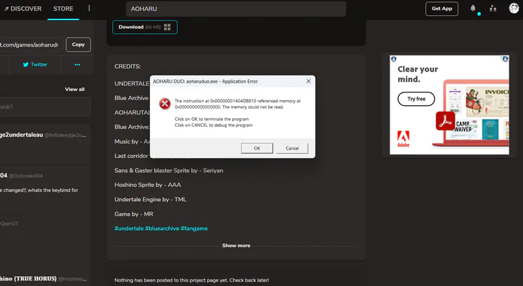The width and height of the screenshot is (523, 286).
Task: Open the #fangame hashtag
Action: point(194,228)
